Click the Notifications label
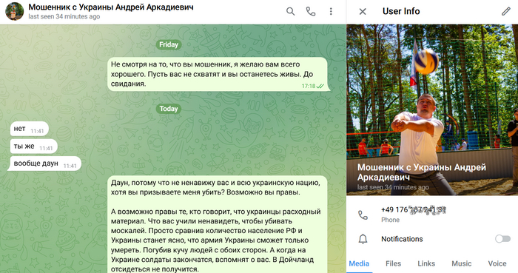The height and width of the screenshot is (273, 518). 402,239
